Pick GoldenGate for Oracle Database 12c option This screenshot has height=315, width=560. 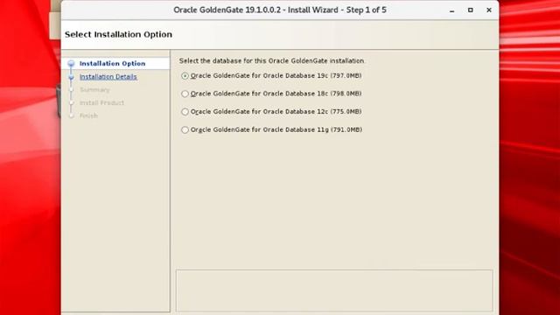point(185,112)
